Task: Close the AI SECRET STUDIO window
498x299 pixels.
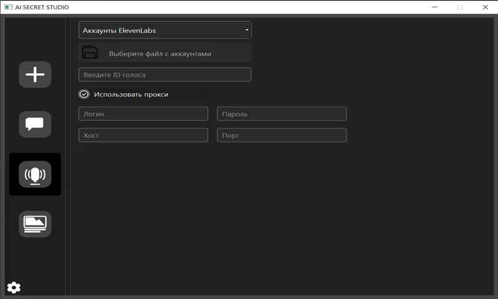Action: point(486,7)
